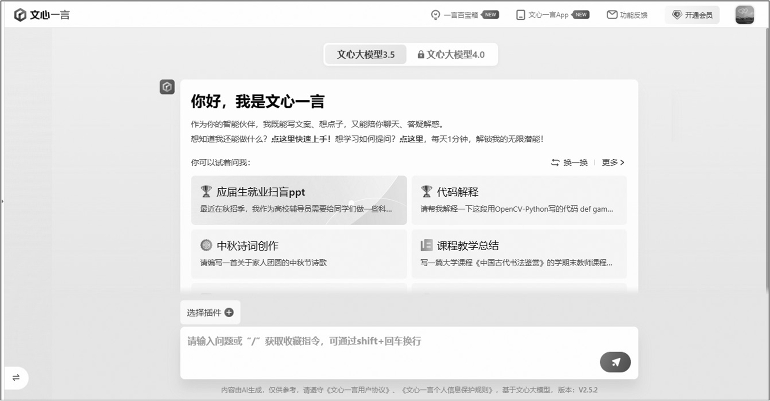
Task: Click the 文心一言App phone icon
Action: click(x=520, y=15)
